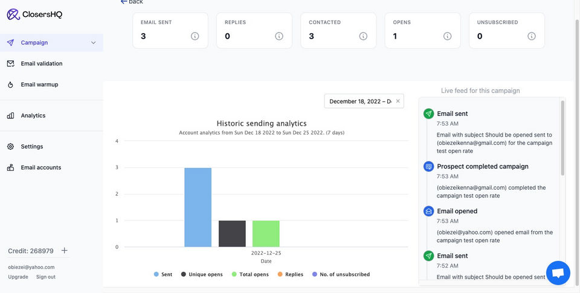Click the Prospect completed campaign heading
Screen dimensions: 580x293
[x=483, y=167]
